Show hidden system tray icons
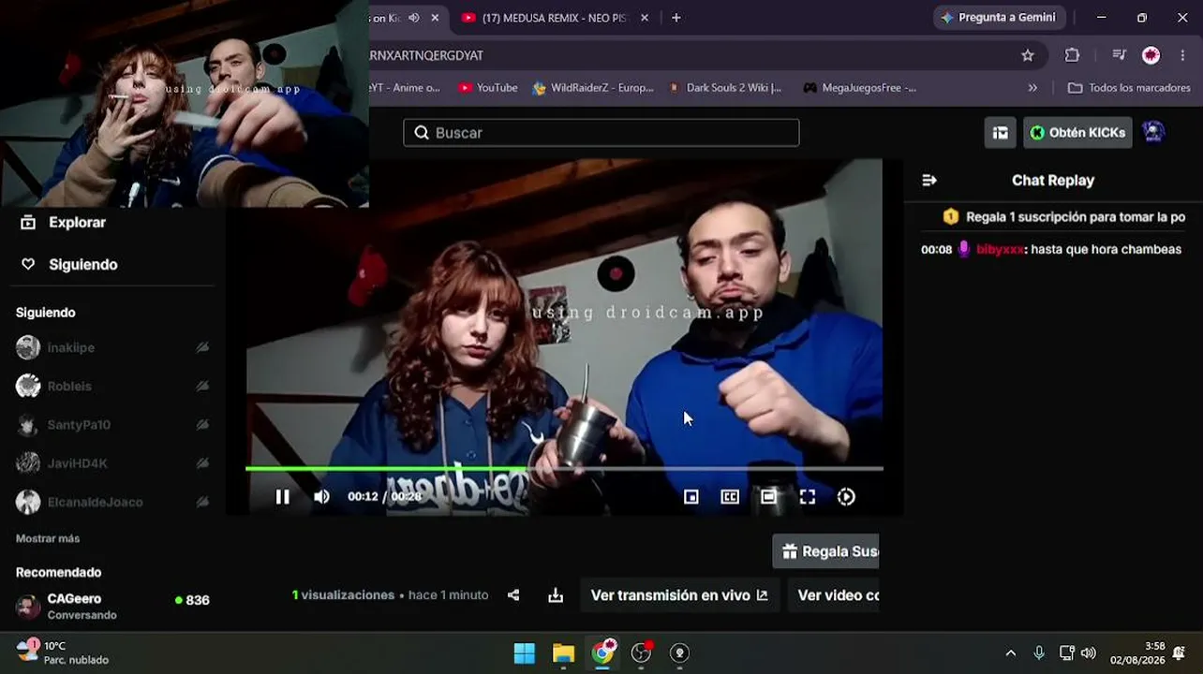 (x=1010, y=653)
